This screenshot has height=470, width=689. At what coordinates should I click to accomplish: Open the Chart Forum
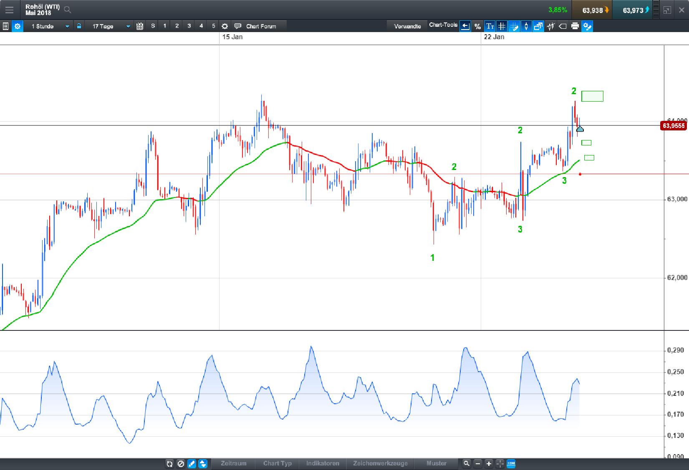[x=255, y=26]
